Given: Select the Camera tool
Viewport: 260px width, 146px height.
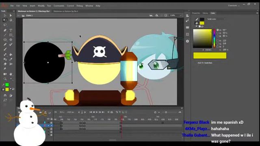Looking at the screenshot, I should 5,74.
